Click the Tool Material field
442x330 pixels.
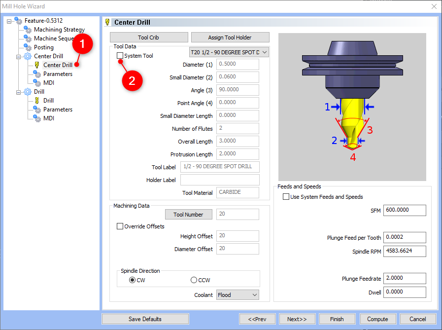click(238, 192)
